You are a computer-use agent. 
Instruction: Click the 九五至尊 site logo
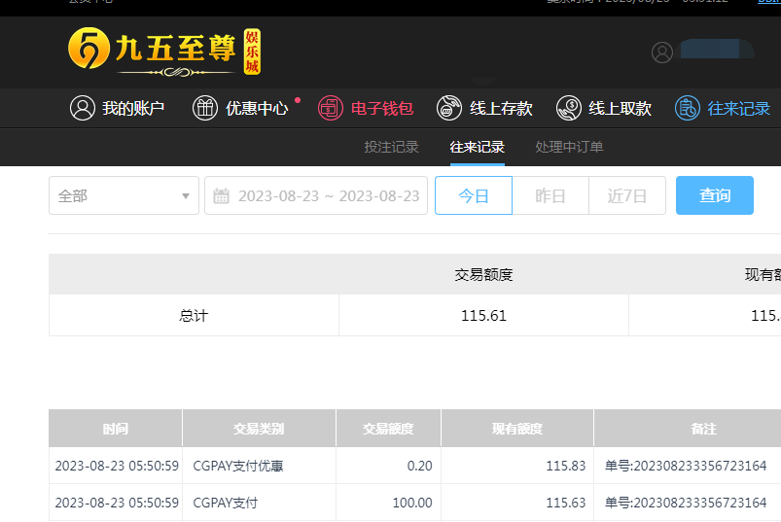pyautogui.click(x=164, y=52)
